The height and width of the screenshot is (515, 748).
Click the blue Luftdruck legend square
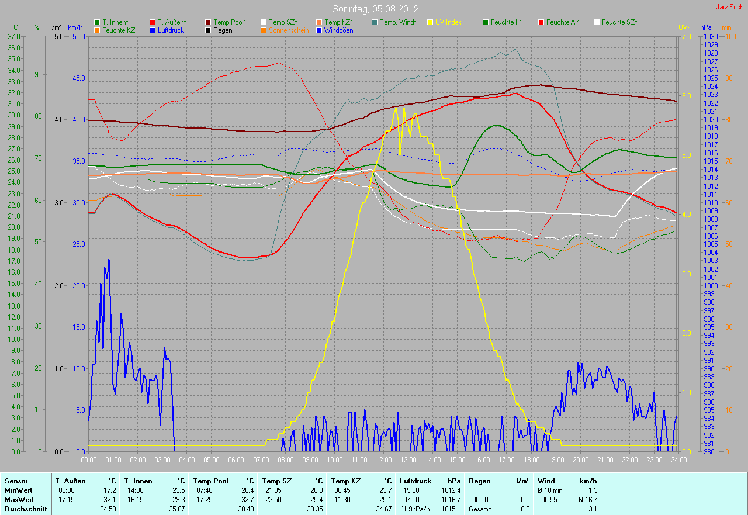click(153, 30)
